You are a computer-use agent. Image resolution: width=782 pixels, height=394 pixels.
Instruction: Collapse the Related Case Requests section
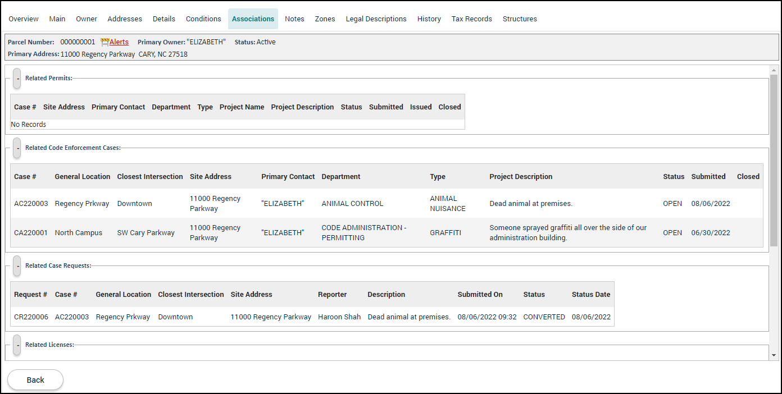(17, 266)
